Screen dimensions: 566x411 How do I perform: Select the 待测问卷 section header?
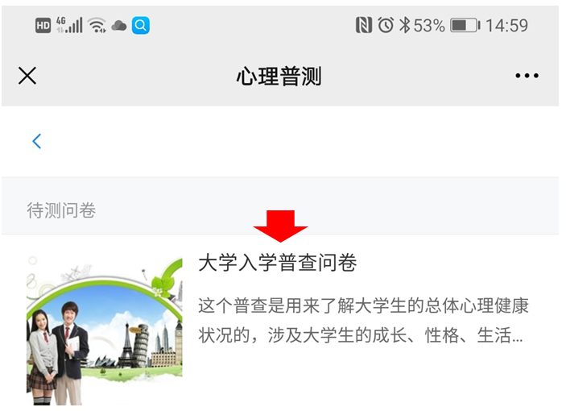click(x=61, y=210)
